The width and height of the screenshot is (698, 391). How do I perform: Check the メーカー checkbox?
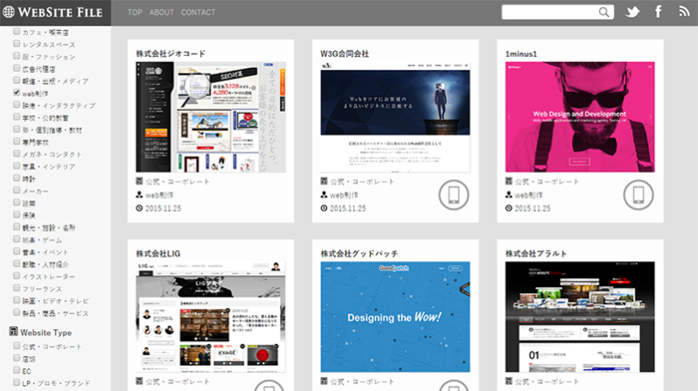coord(17,191)
